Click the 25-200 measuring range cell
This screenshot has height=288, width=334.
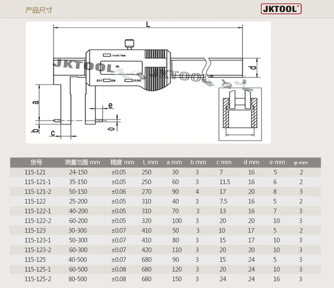[x=78, y=201]
